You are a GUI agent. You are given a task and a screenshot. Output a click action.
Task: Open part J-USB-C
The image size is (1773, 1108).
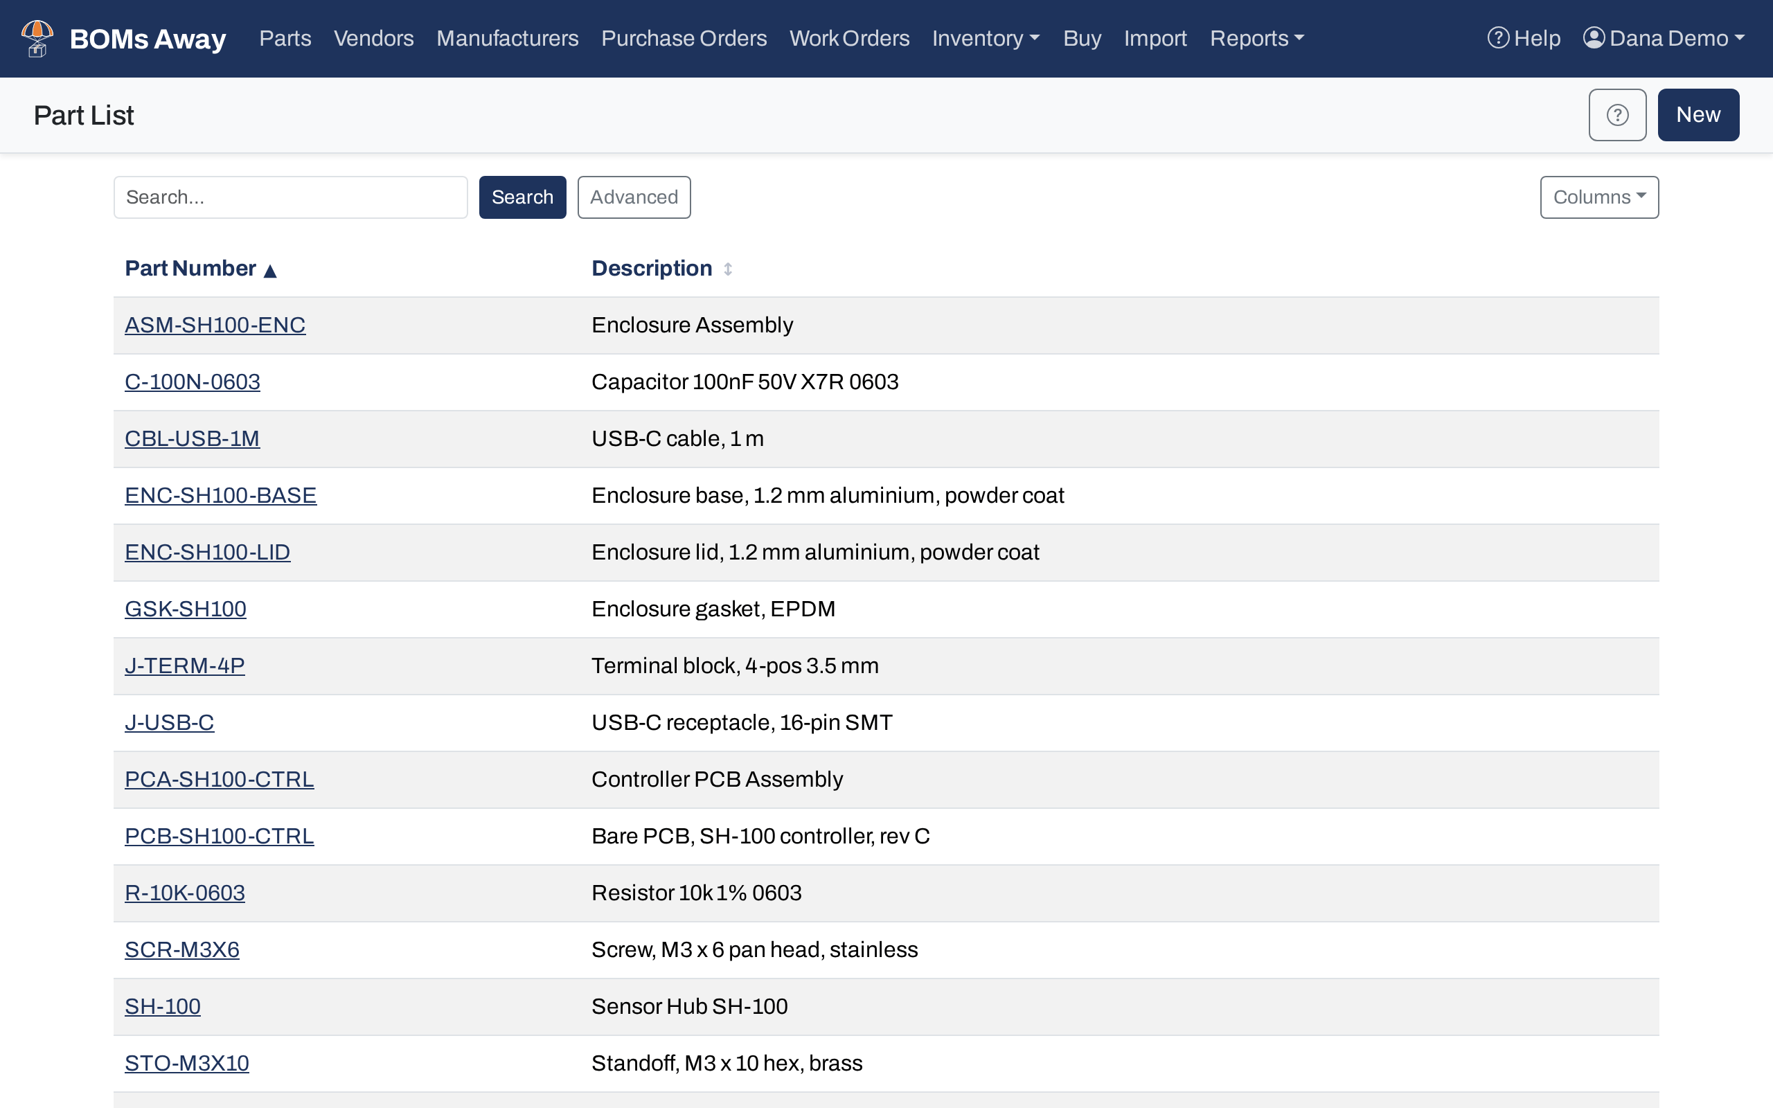pyautogui.click(x=169, y=722)
